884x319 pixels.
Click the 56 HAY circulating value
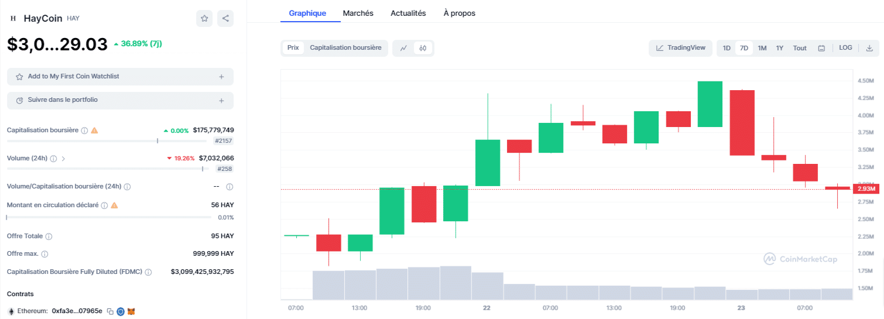(x=222, y=205)
